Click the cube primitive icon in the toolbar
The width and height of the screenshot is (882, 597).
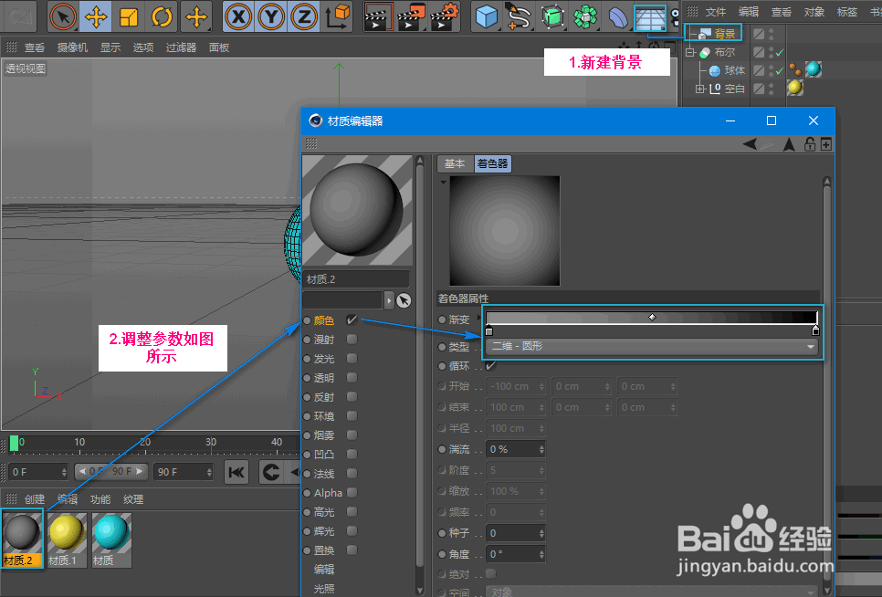[487, 16]
